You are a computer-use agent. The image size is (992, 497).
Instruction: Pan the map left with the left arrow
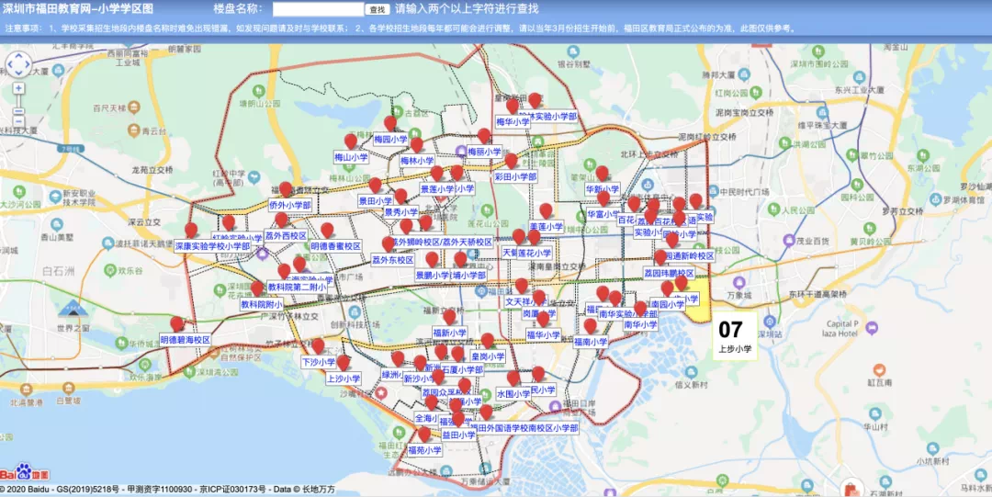tap(10, 64)
